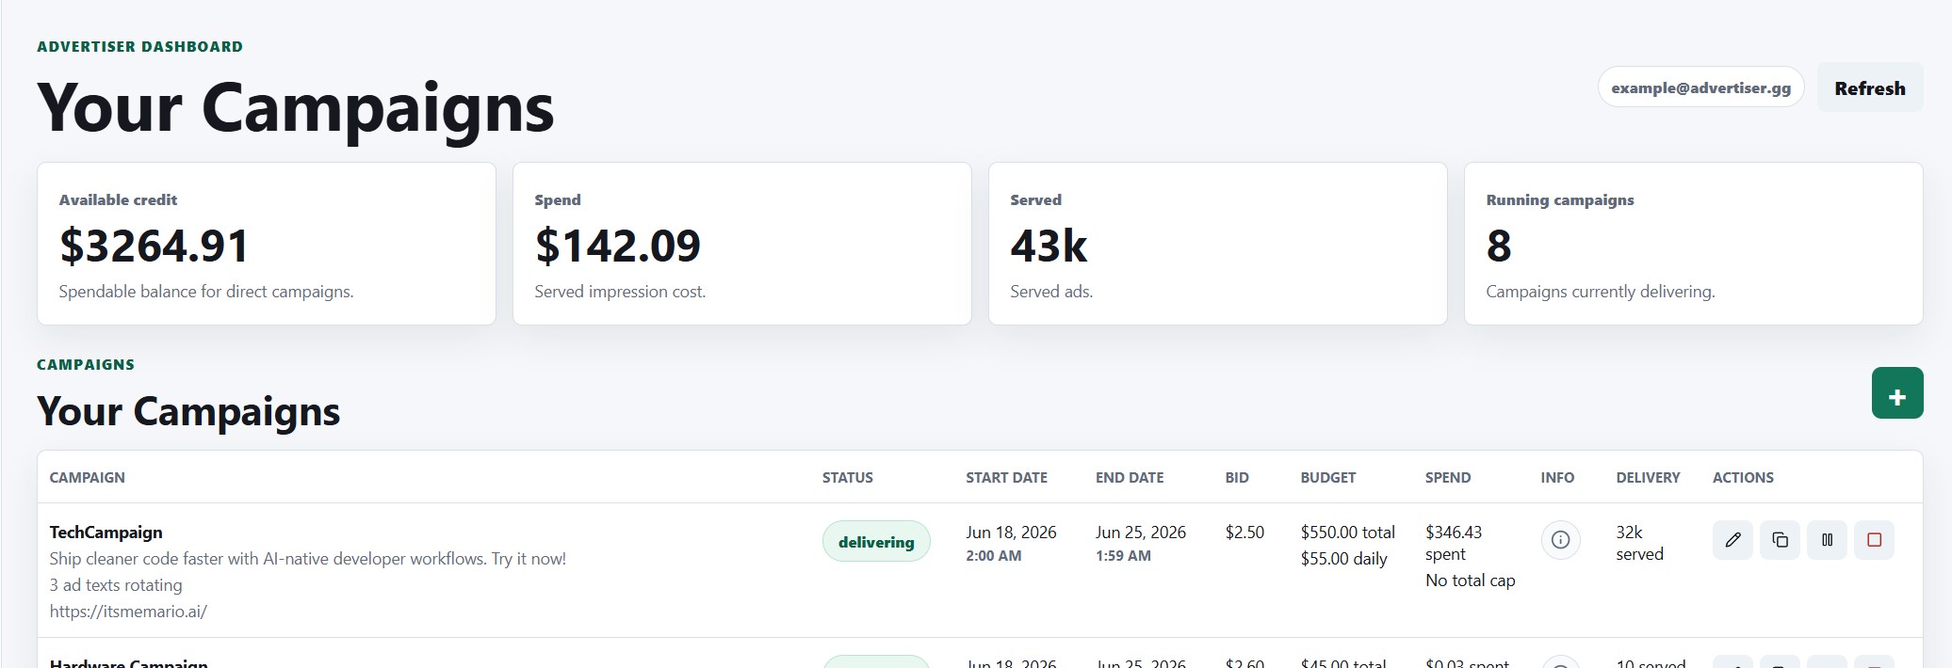The height and width of the screenshot is (668, 1952).
Task: Click the 32k served delivery text
Action: (x=1640, y=543)
